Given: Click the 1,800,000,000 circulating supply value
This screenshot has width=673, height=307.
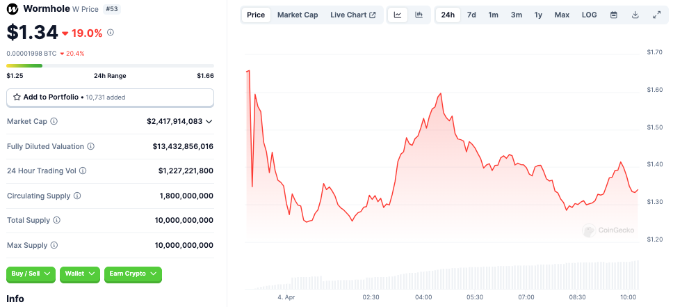Looking at the screenshot, I should point(186,196).
